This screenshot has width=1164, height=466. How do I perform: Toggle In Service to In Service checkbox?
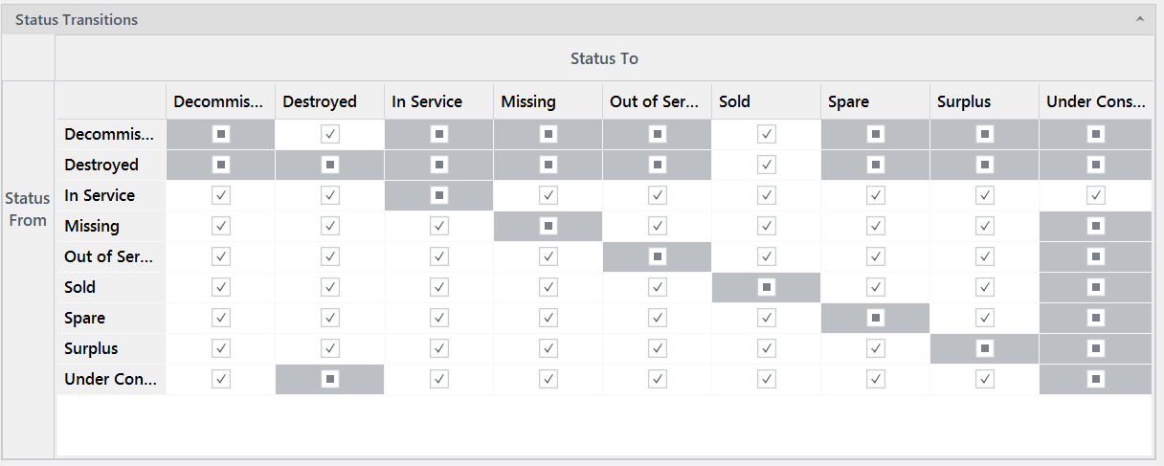point(439,195)
